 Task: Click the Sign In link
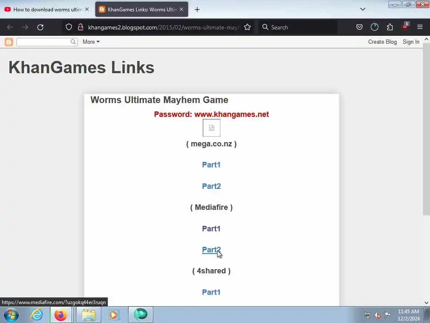tap(411, 42)
